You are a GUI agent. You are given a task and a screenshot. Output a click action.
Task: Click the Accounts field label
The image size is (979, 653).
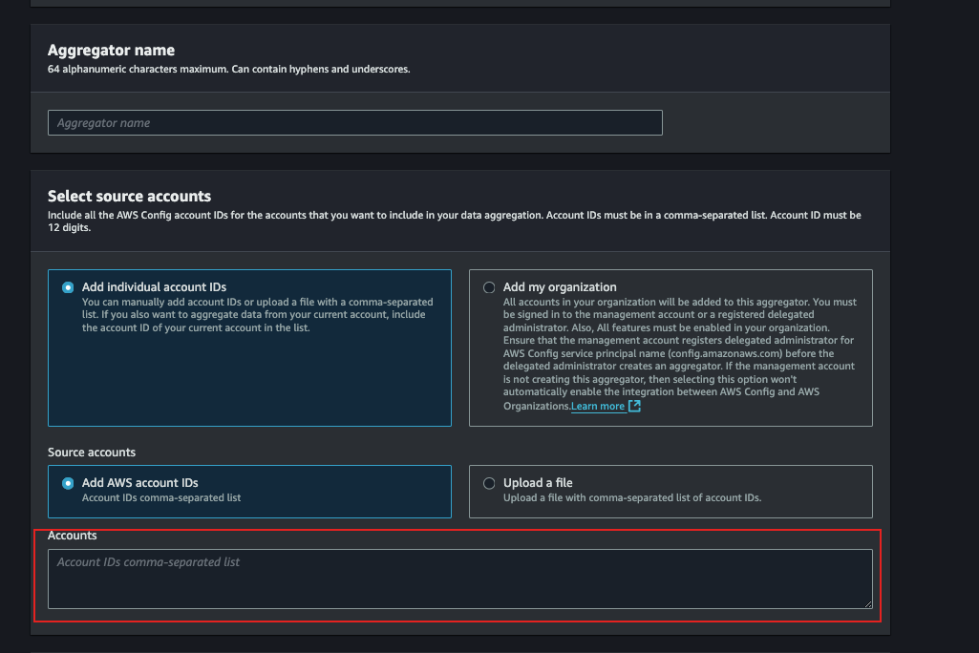tap(73, 536)
